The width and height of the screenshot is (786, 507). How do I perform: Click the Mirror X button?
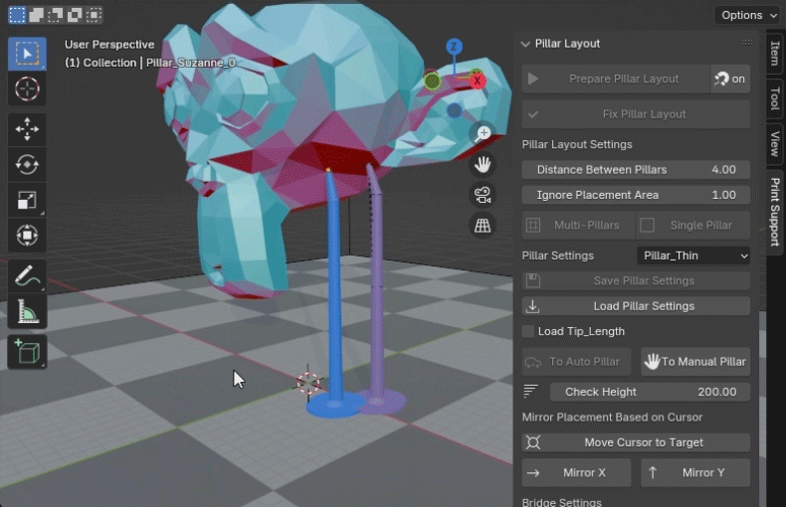(576, 473)
